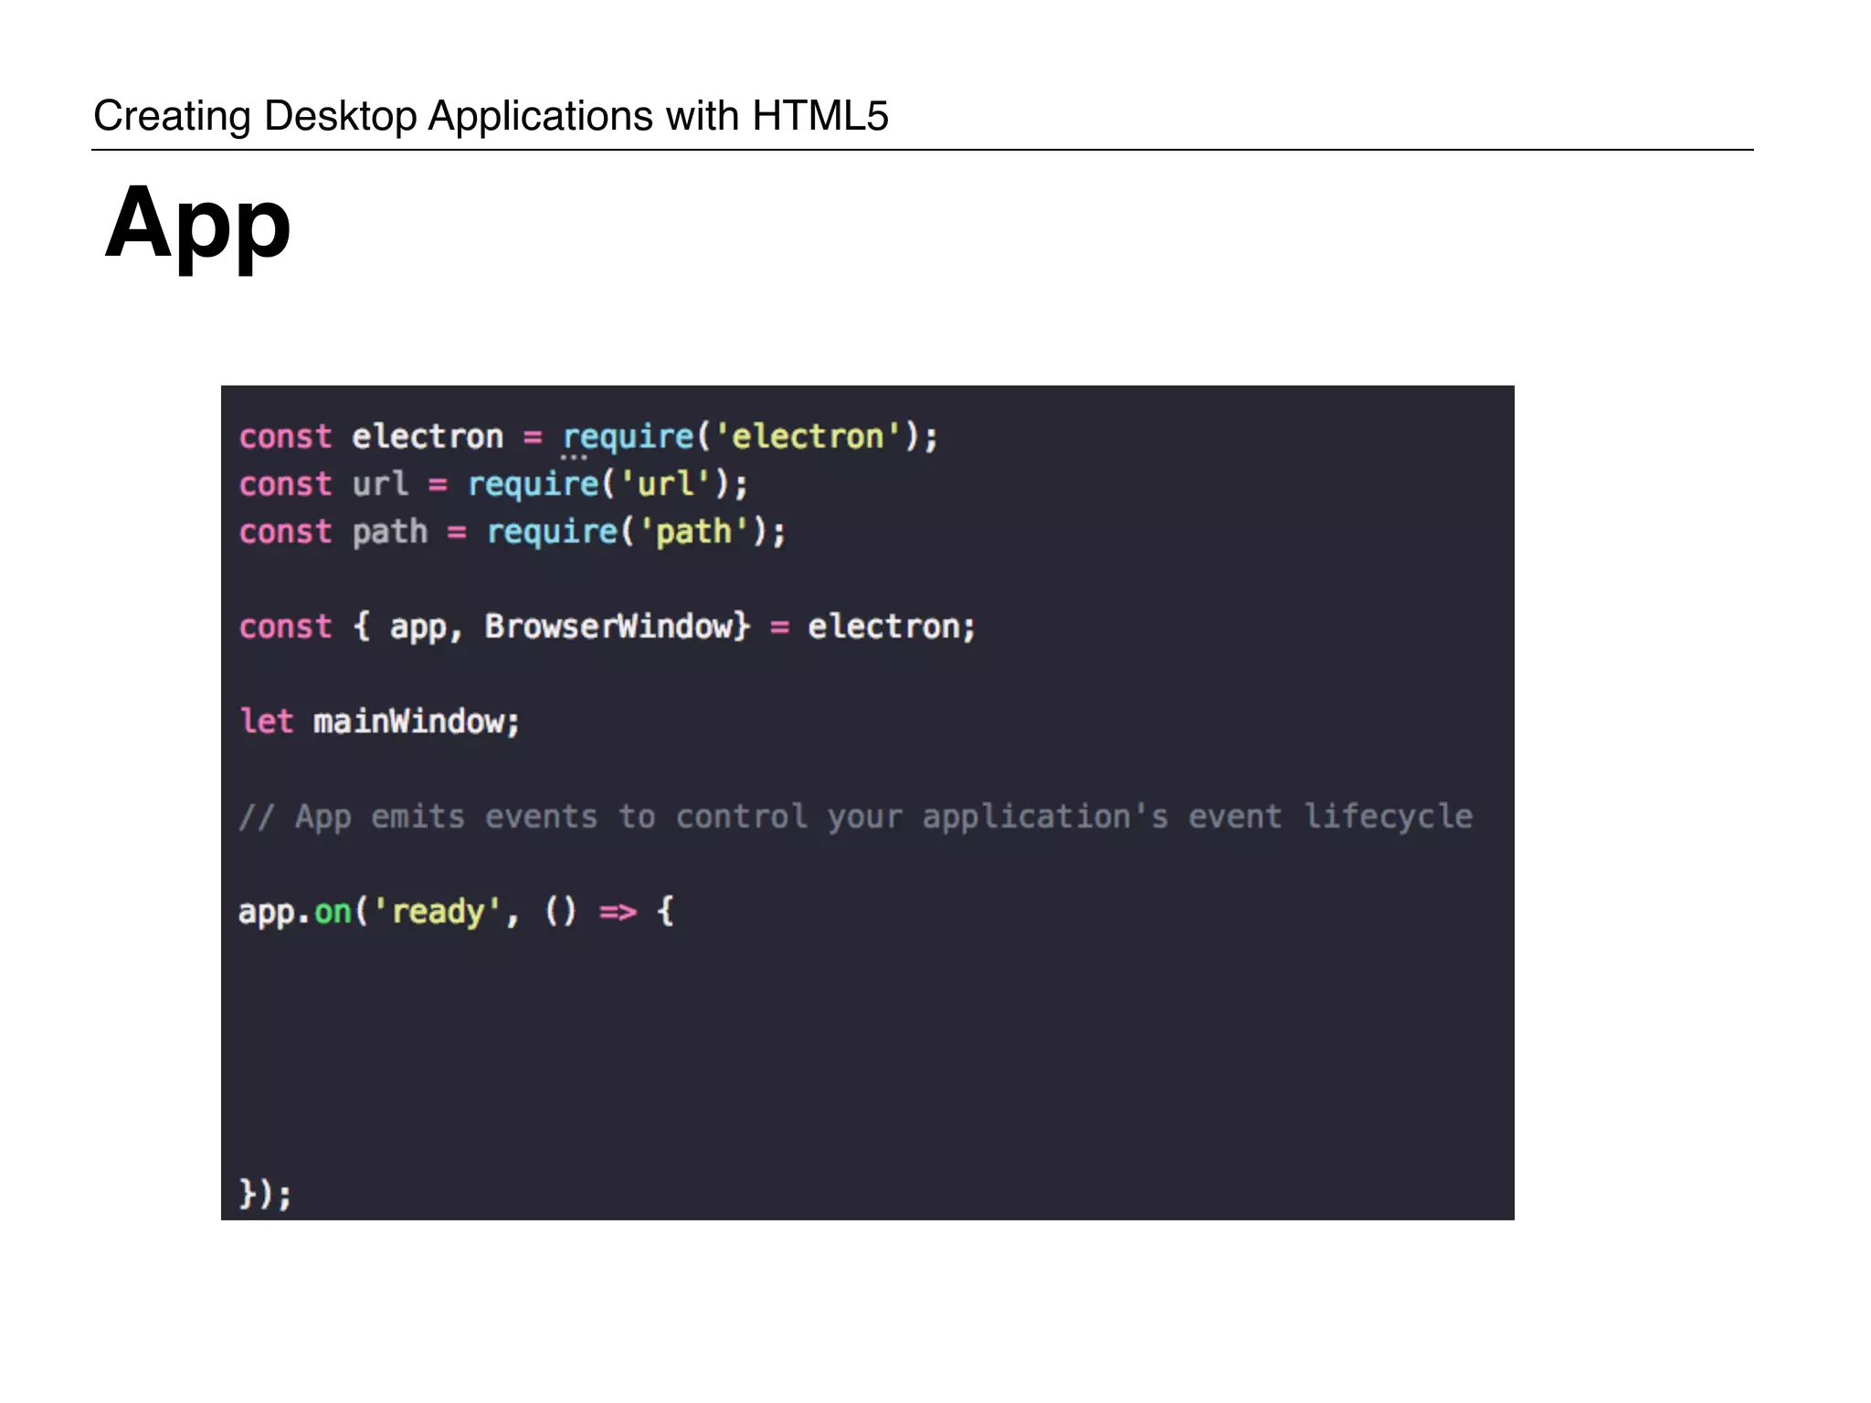Click the green on method name
The image size is (1871, 1403).
tap(333, 912)
